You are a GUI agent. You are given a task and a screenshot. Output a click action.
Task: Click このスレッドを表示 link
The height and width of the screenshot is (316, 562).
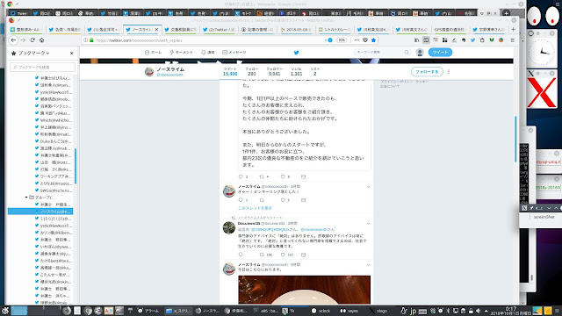point(256,208)
